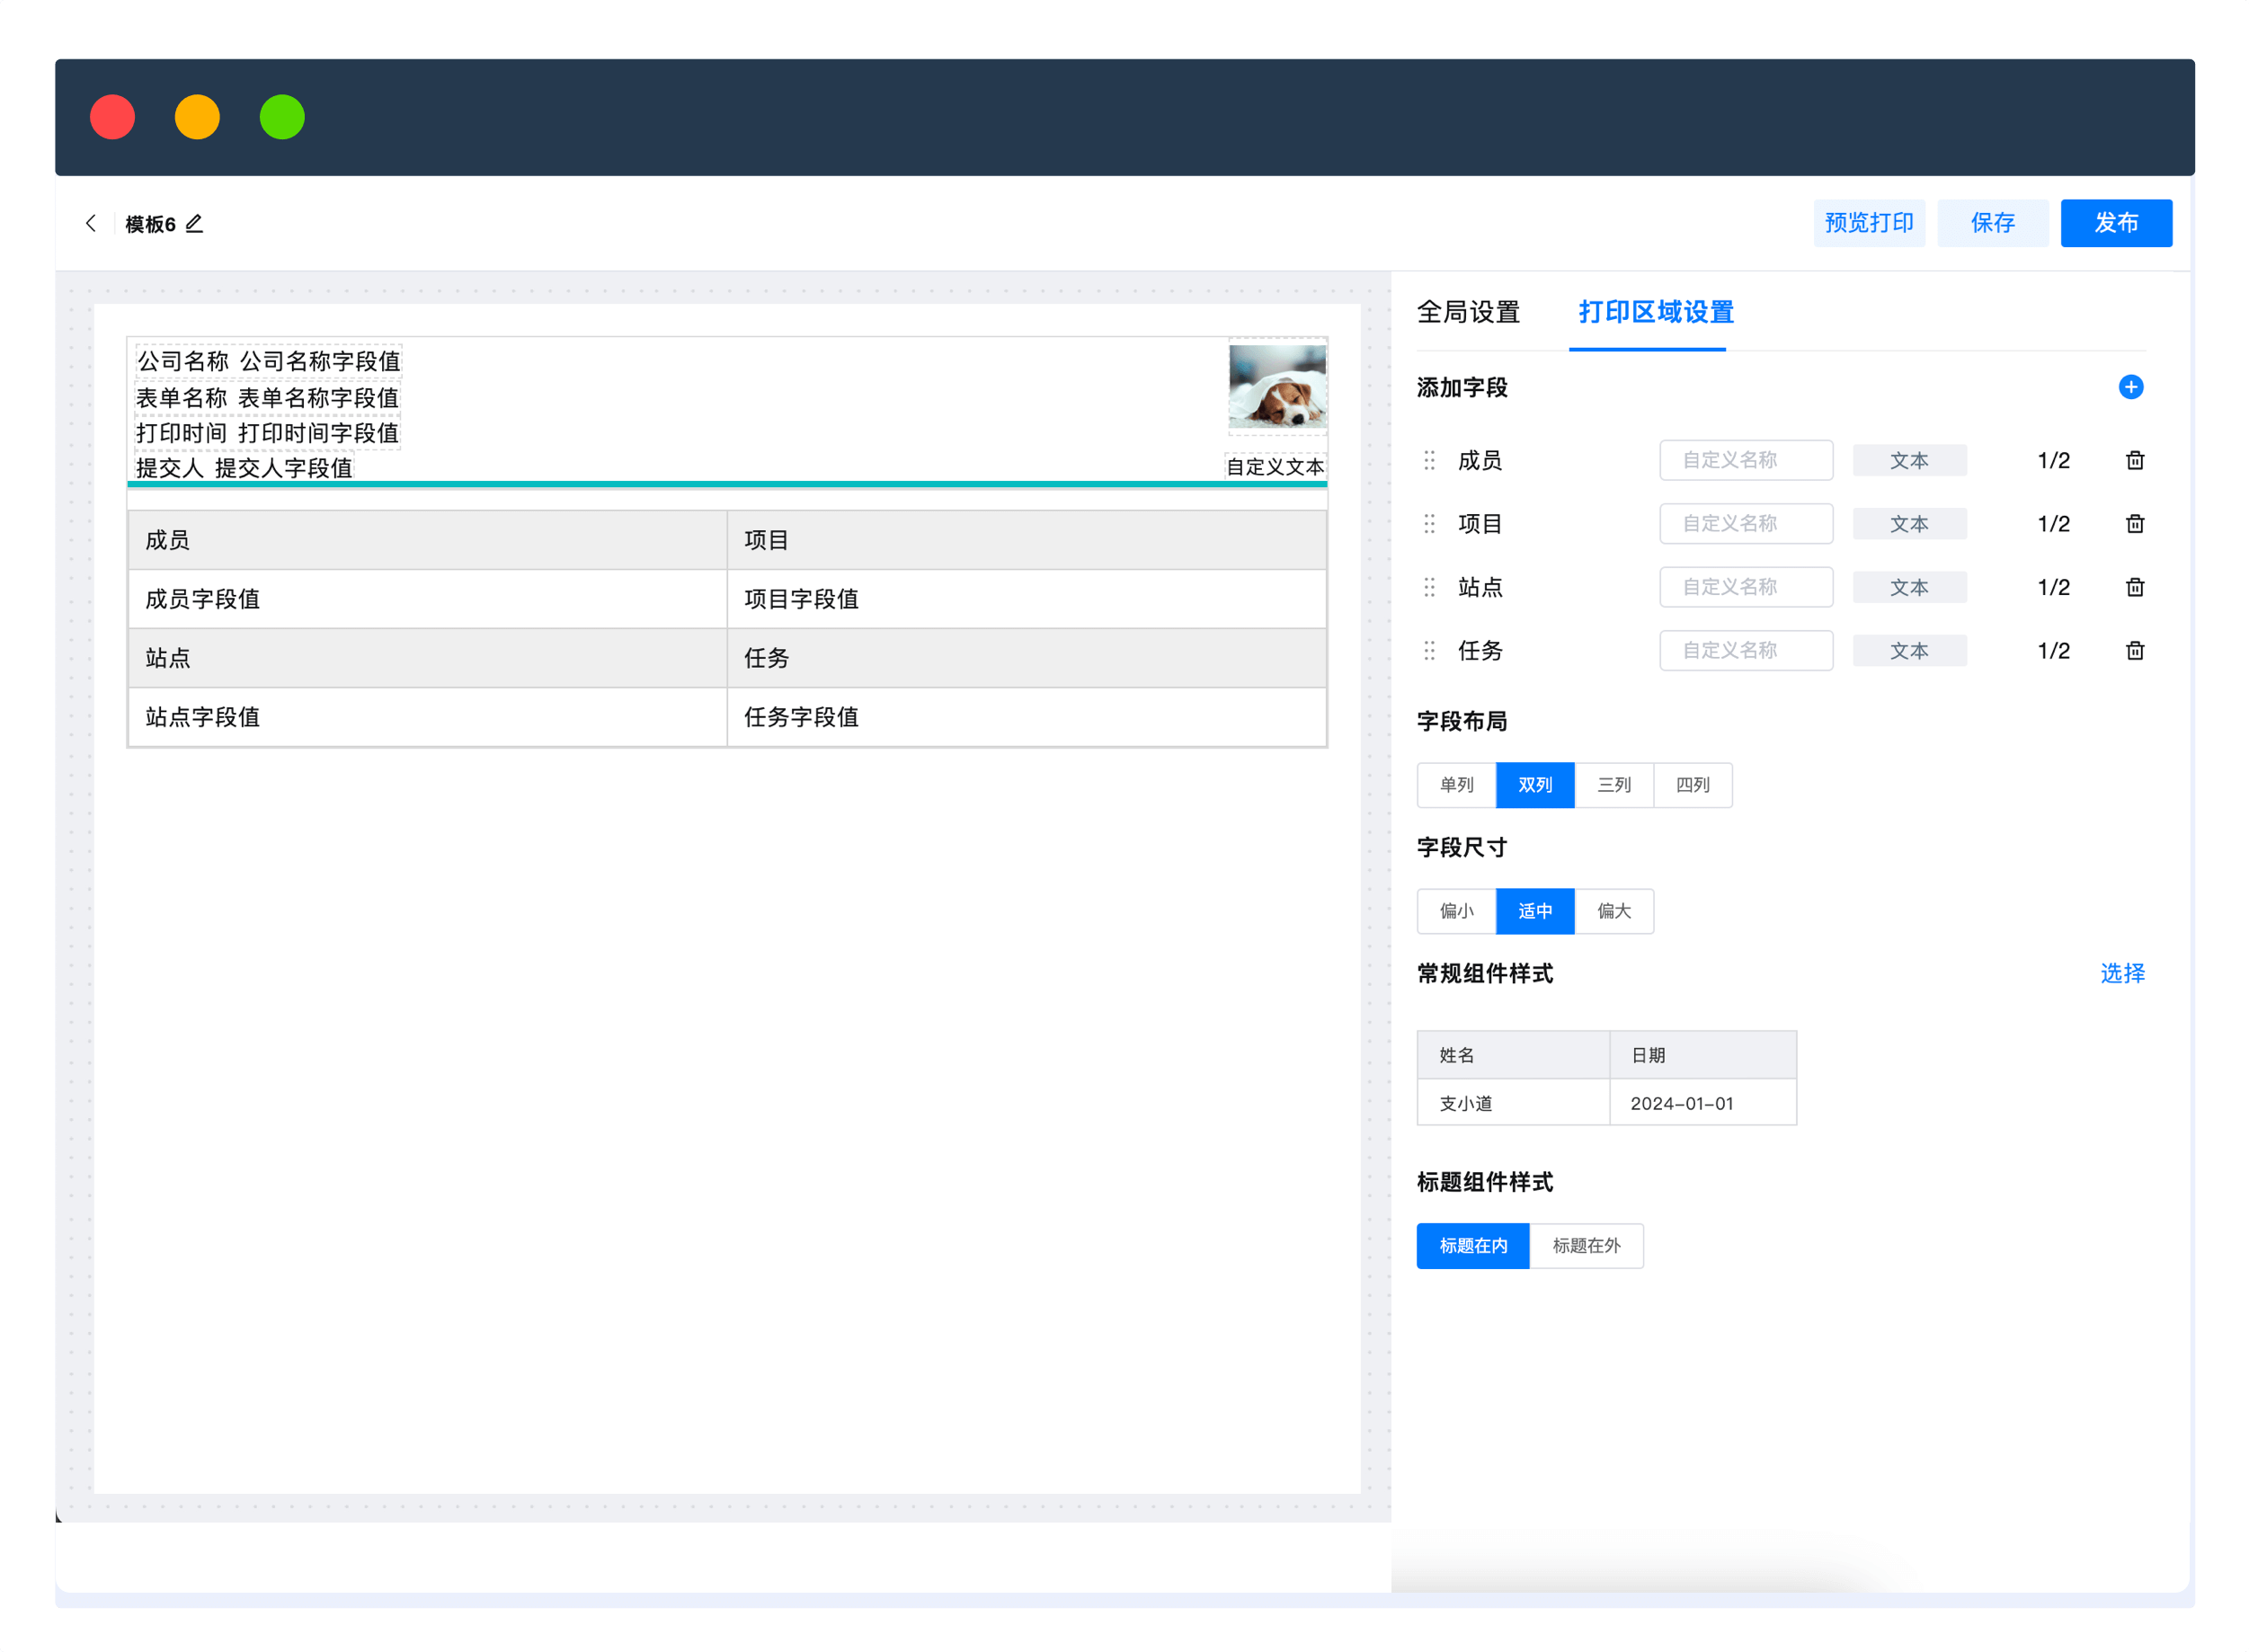
Task: Switch title style to 标题在外
Action: pos(1586,1246)
